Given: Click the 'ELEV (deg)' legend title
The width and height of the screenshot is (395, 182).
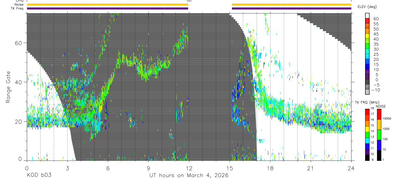Looking at the screenshot, I should [367, 7].
